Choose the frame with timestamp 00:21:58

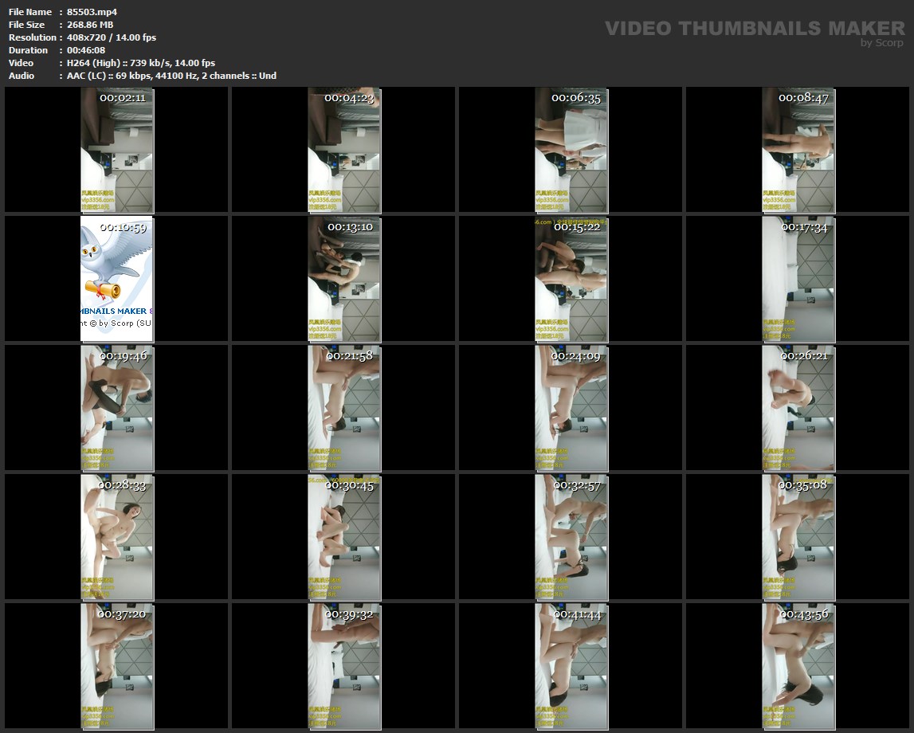coord(344,407)
